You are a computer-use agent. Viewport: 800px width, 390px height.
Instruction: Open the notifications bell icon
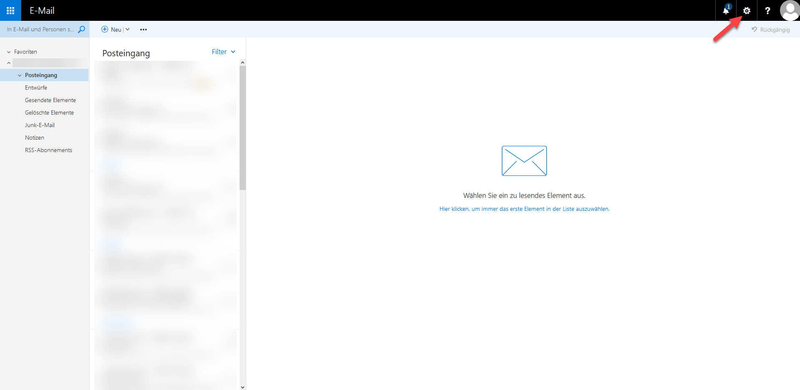pyautogui.click(x=726, y=10)
